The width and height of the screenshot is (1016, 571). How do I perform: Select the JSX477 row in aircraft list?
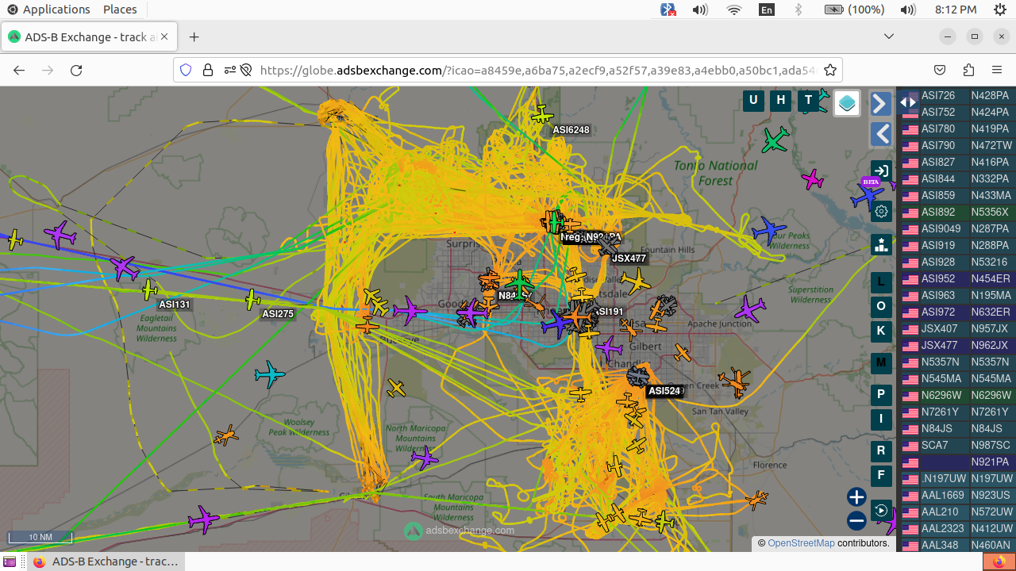957,345
